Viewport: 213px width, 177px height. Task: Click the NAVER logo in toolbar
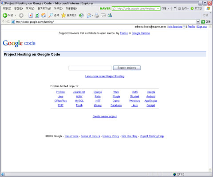click(x=105, y=8)
